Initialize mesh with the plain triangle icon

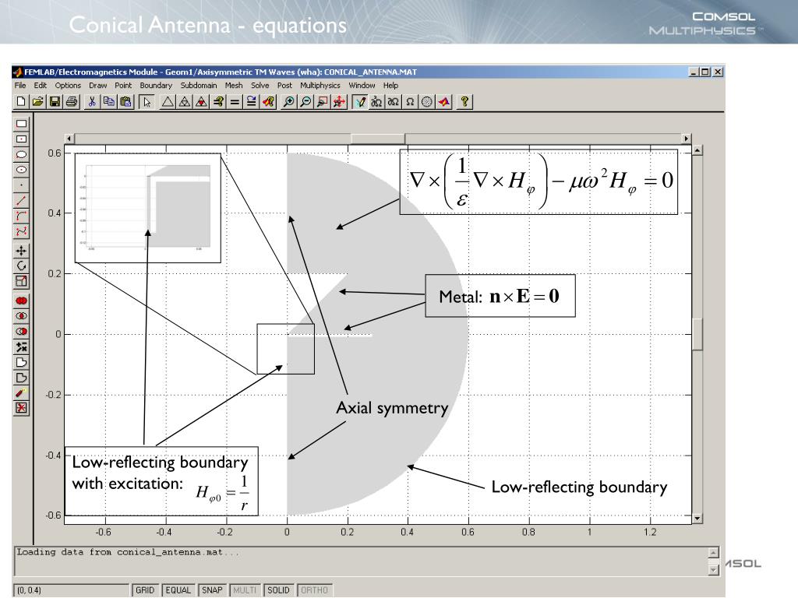168,102
